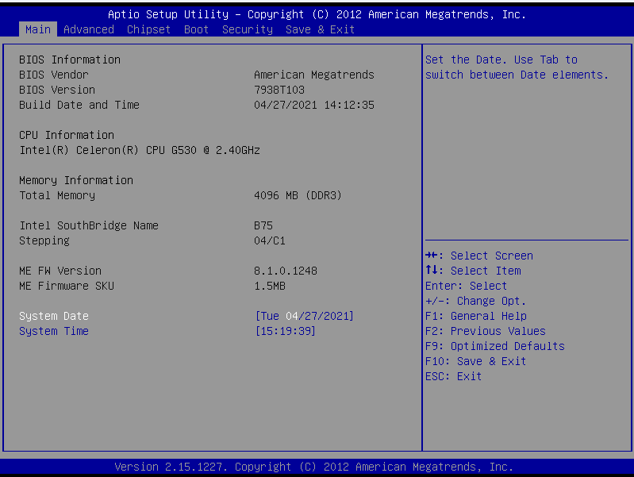Image resolution: width=634 pixels, height=477 pixels.
Task: Select the Boot tab
Action: click(196, 29)
